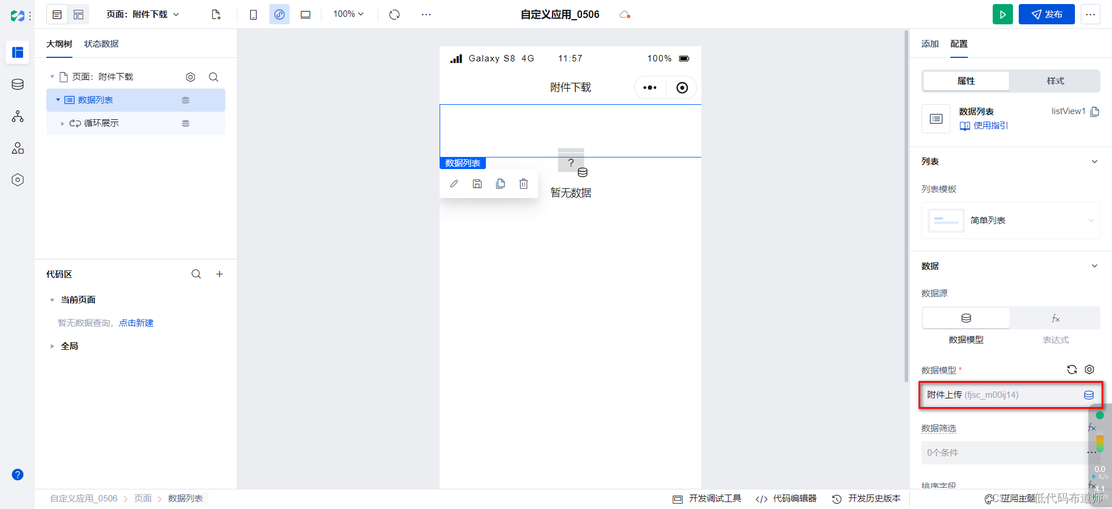Image resolution: width=1112 pixels, height=509 pixels.
Task: Click the copy icon on canvas toolbar
Action: pyautogui.click(x=500, y=184)
